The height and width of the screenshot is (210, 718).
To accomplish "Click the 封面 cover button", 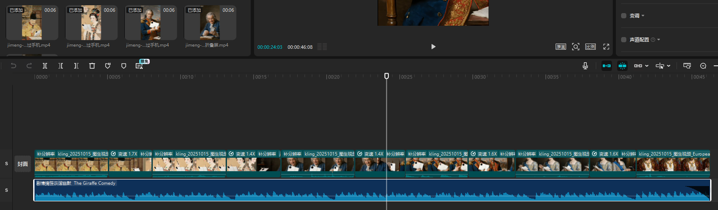I will pos(23,164).
